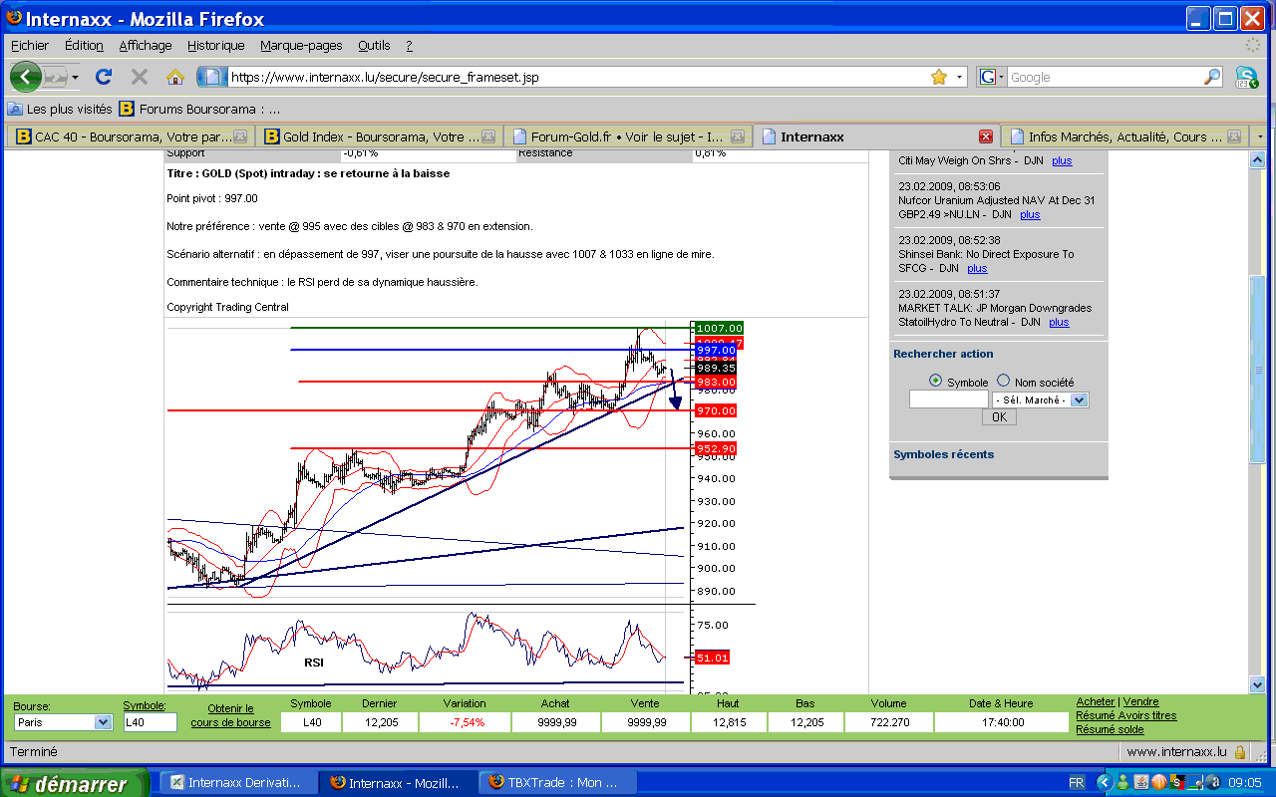Click the scroll down arrow of page scrollbar
The height and width of the screenshot is (797, 1276).
1258,684
